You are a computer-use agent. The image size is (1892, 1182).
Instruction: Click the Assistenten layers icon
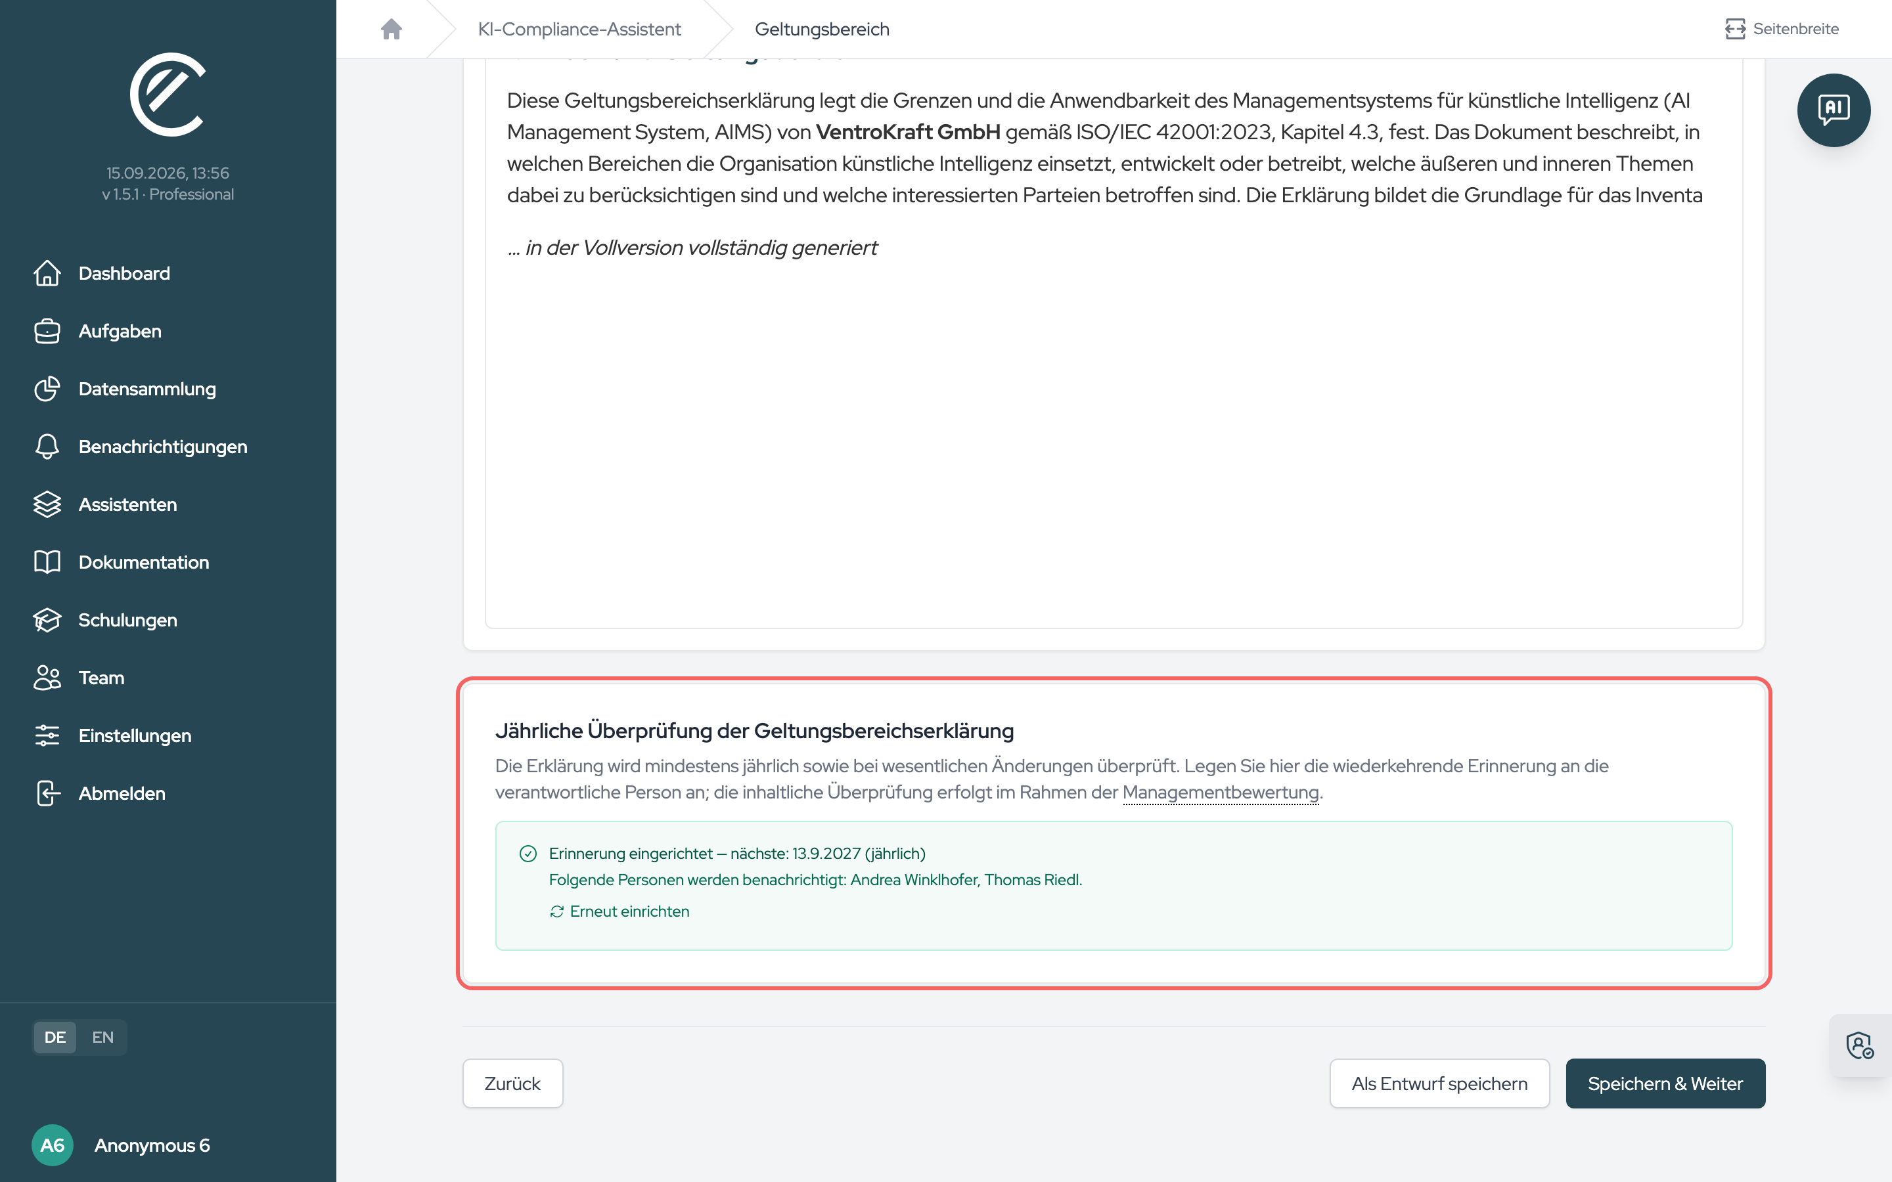click(x=47, y=504)
